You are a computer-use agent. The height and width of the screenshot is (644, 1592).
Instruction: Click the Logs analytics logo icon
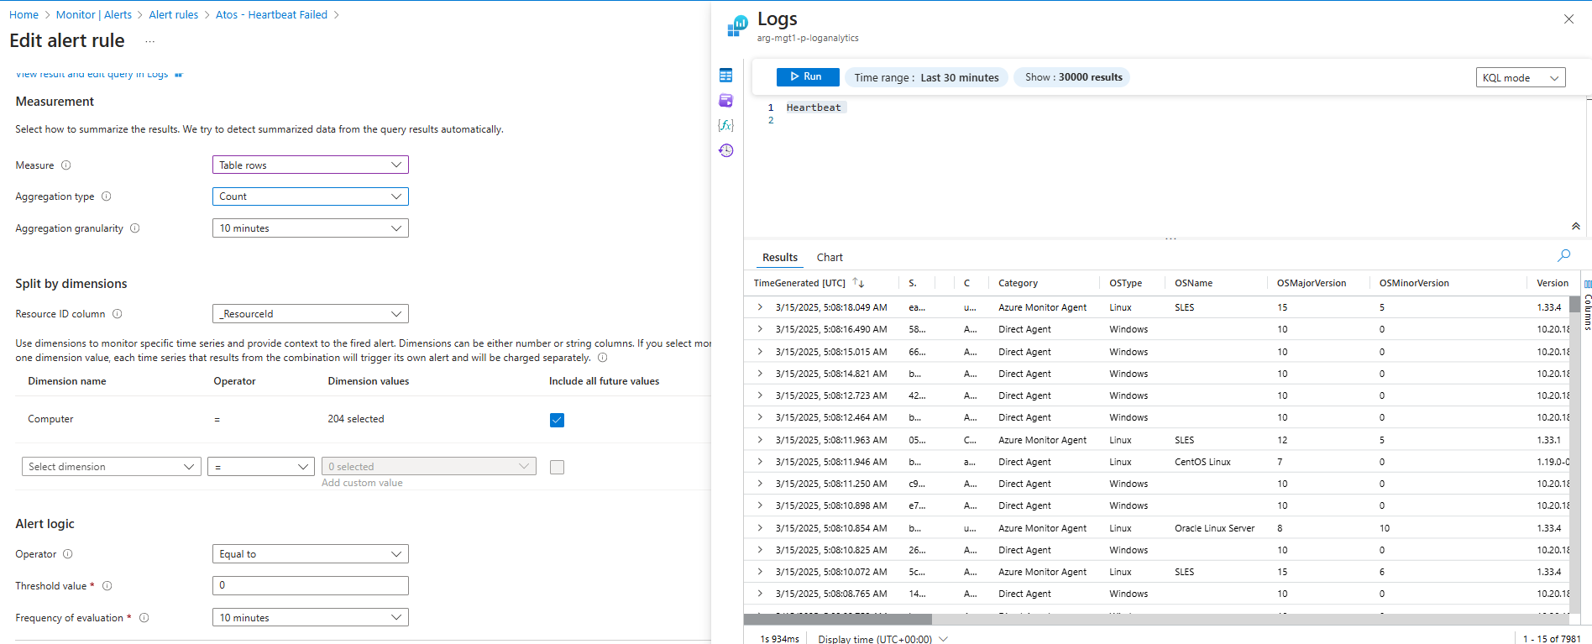[737, 26]
